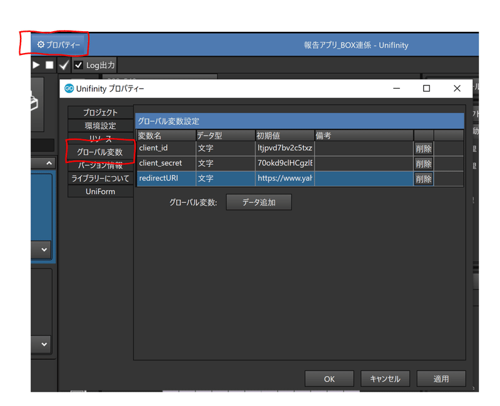Select the client_id variable name cell
Viewport: 500px width, 406px height.
coord(166,148)
